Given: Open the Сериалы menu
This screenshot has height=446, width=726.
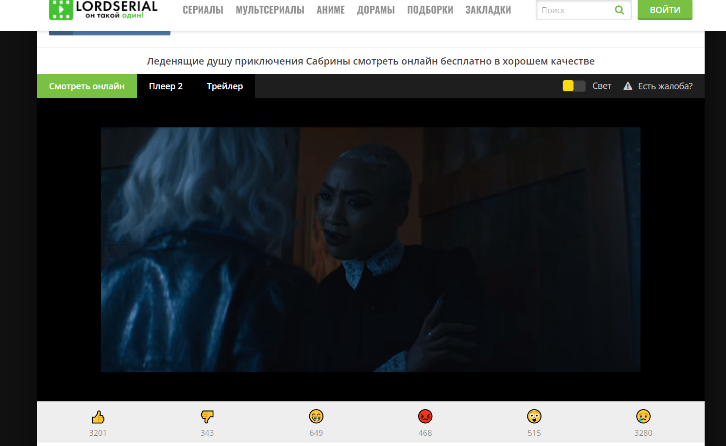Looking at the screenshot, I should click(203, 10).
